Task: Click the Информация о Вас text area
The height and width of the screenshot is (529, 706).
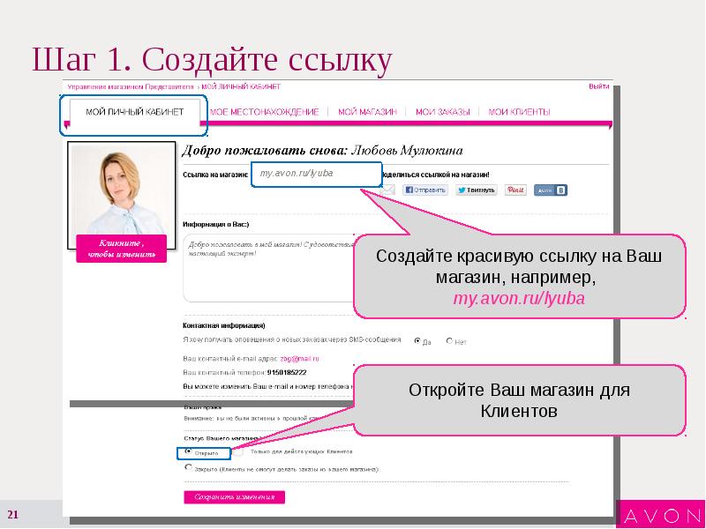Action: [269, 269]
